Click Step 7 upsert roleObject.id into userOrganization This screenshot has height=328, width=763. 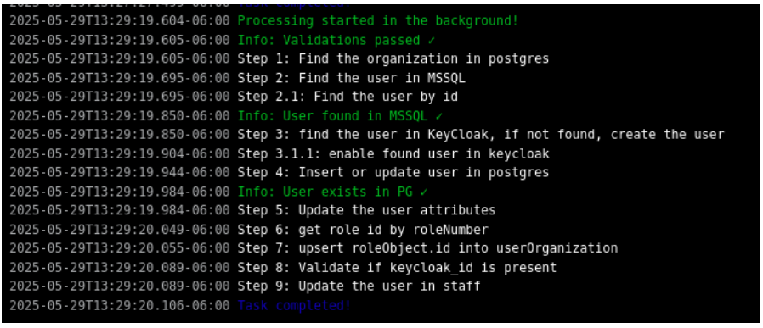[427, 248]
